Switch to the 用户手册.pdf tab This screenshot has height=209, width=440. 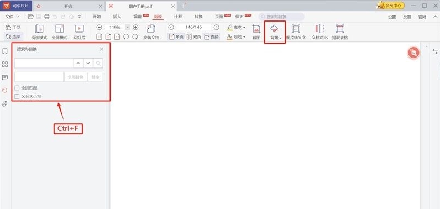[140, 6]
